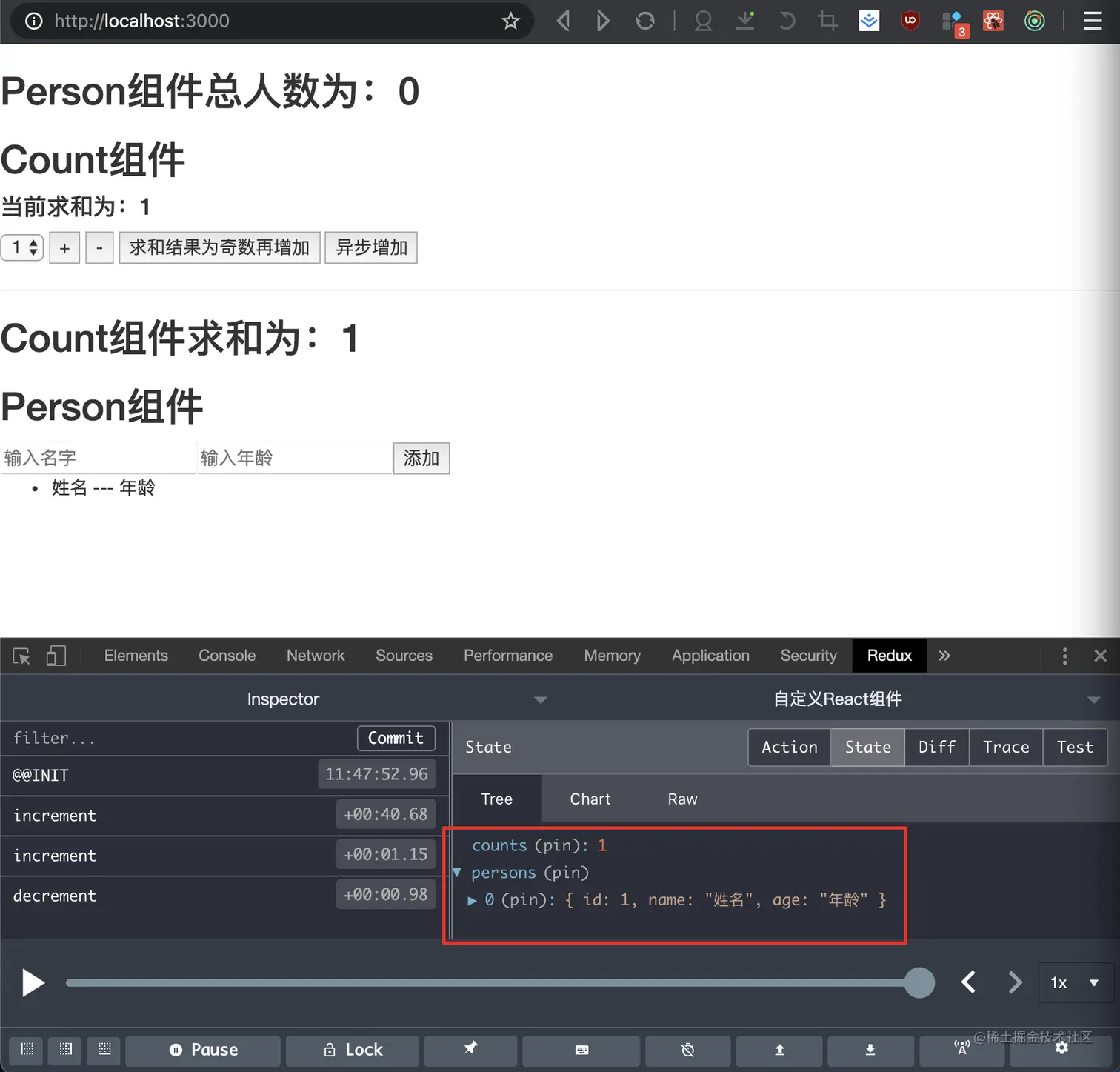Lock changes with the Lock button

tap(353, 1050)
